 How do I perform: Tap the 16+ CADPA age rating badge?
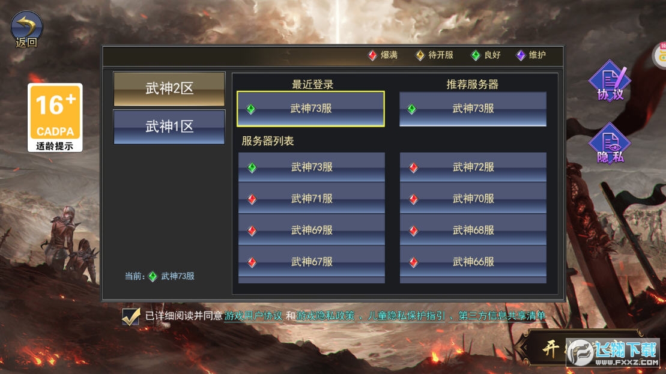[x=55, y=118]
